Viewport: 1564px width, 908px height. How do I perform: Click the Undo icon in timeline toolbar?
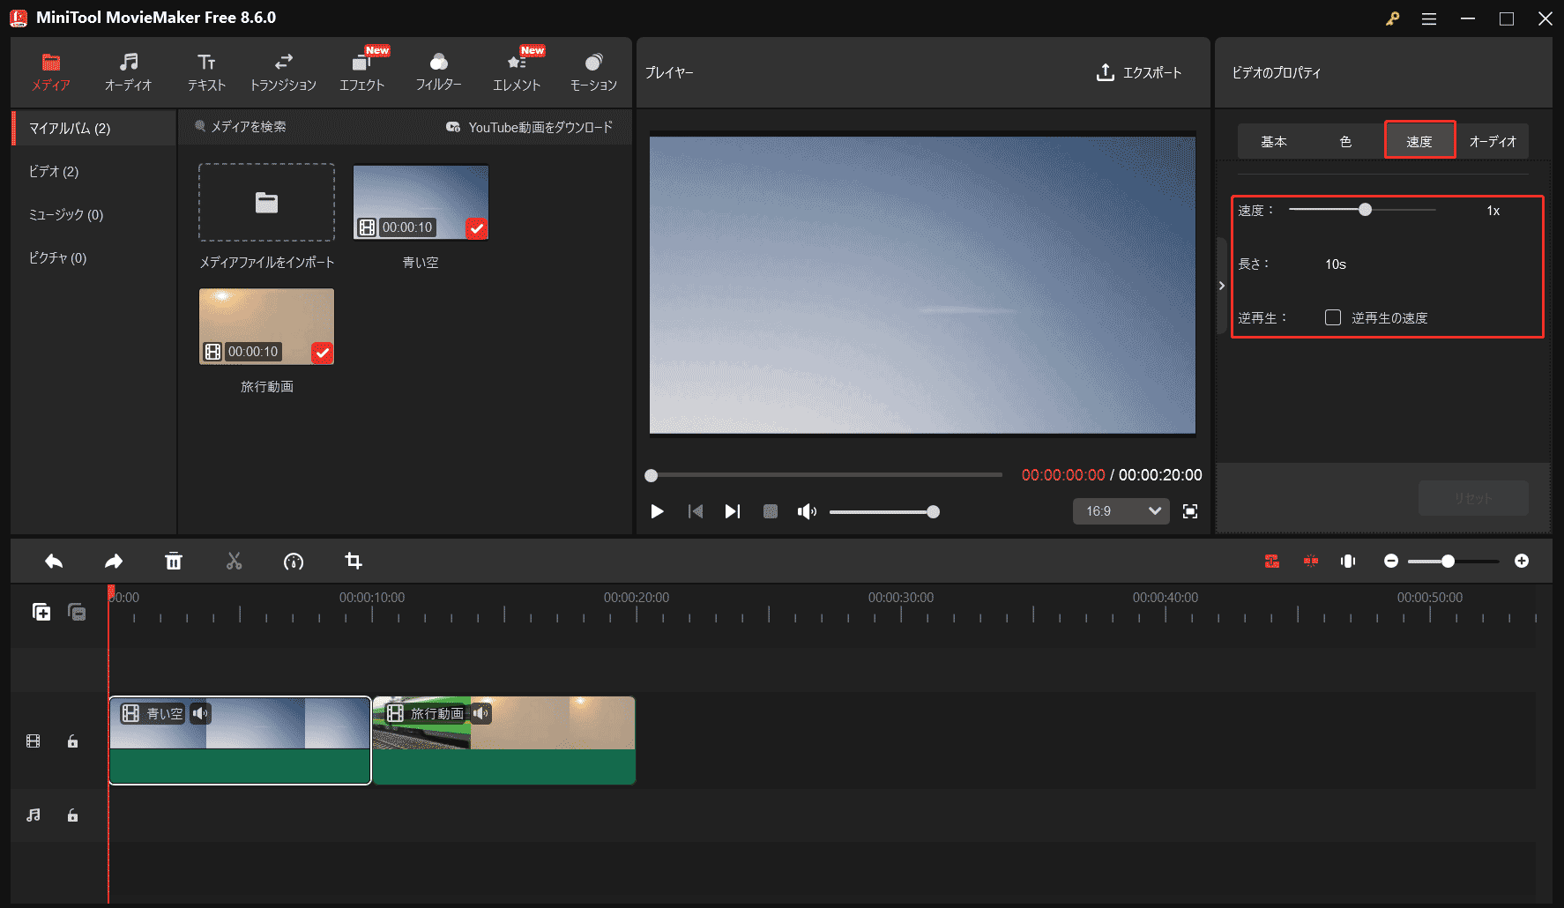(54, 561)
